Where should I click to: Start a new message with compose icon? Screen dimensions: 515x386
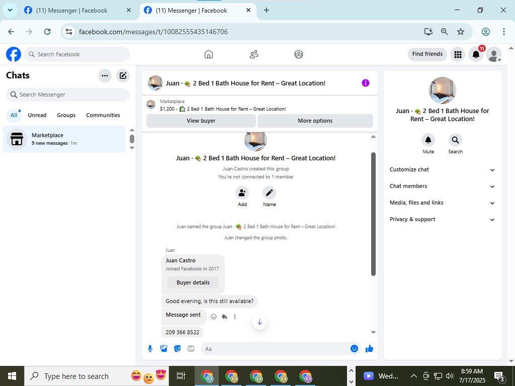click(x=123, y=76)
